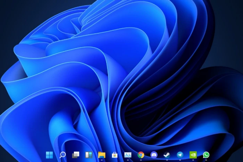Open taskbar Search magnifier
This screenshot has height=162, width=243.
click(x=62, y=155)
